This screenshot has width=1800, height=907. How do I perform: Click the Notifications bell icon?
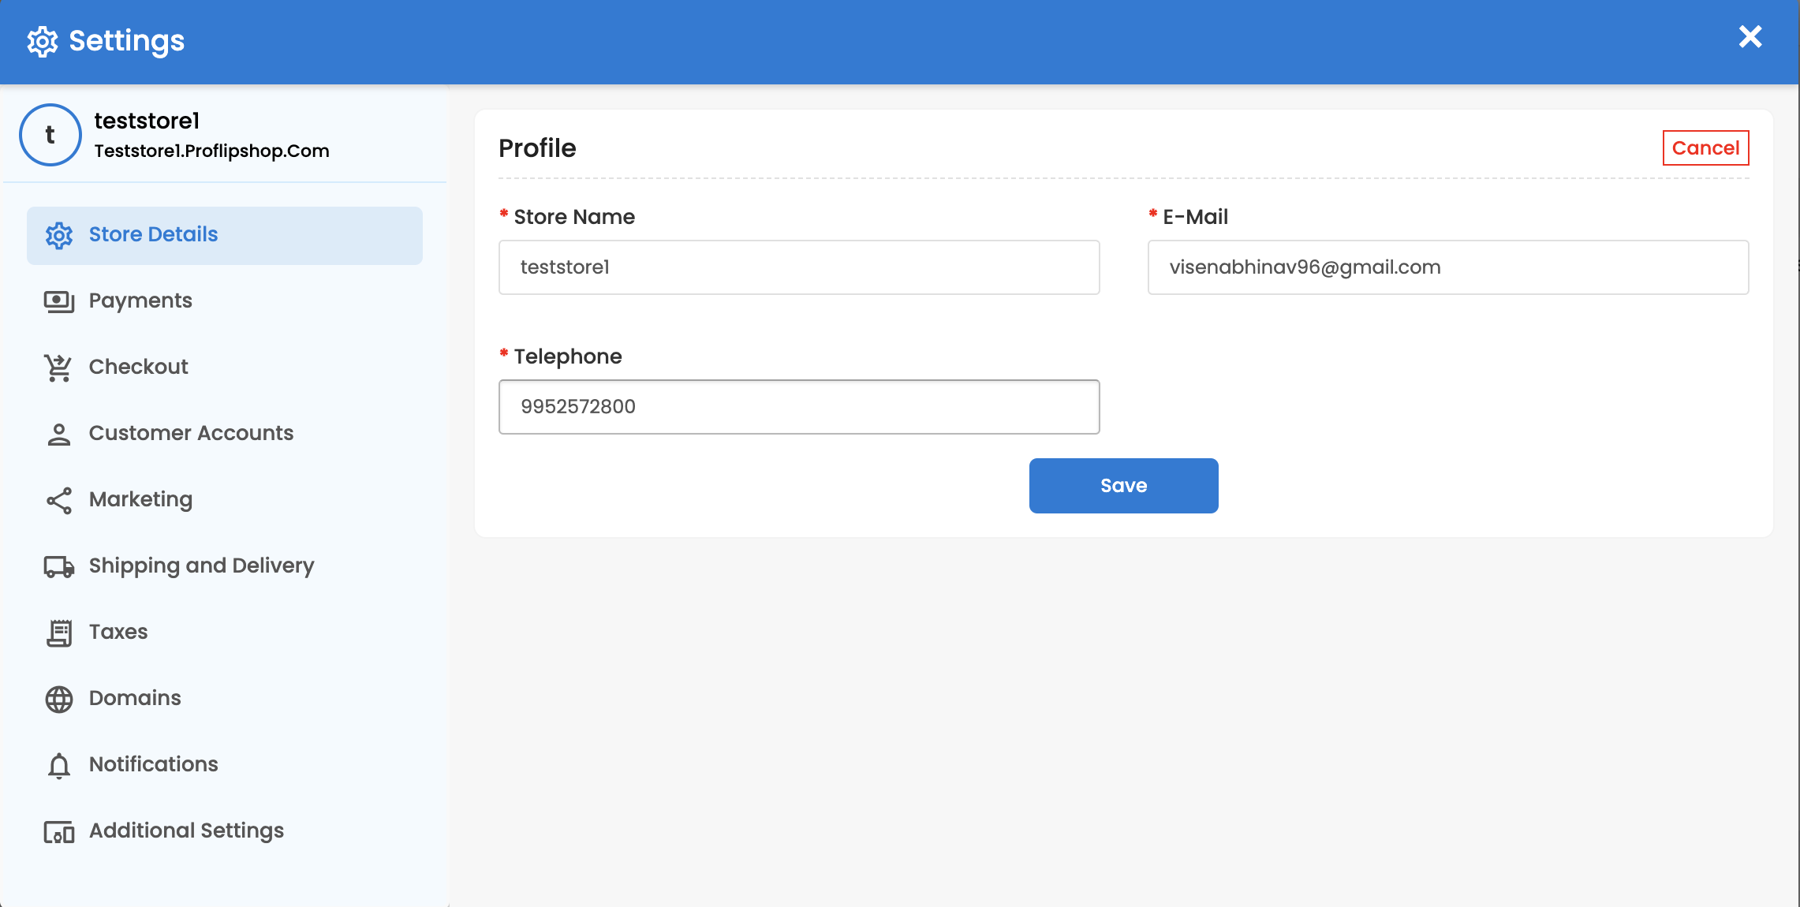59,765
